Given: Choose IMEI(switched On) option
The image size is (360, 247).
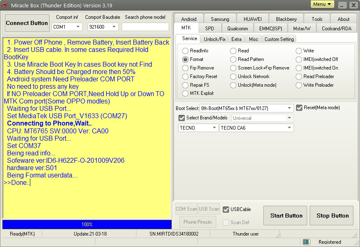Looking at the screenshot, I should pos(317,68).
